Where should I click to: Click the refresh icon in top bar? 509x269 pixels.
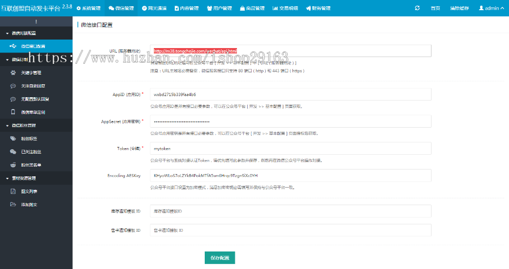coord(417,8)
